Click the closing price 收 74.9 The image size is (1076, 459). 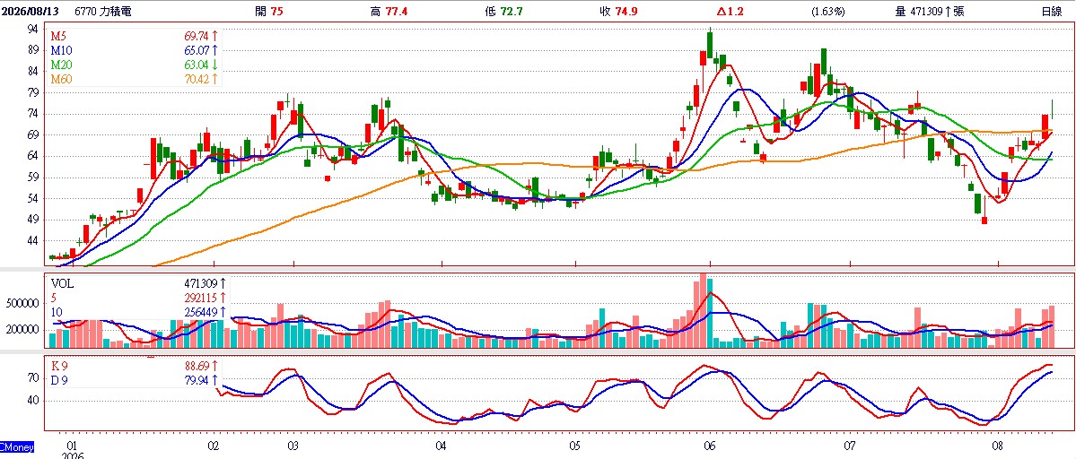(621, 12)
